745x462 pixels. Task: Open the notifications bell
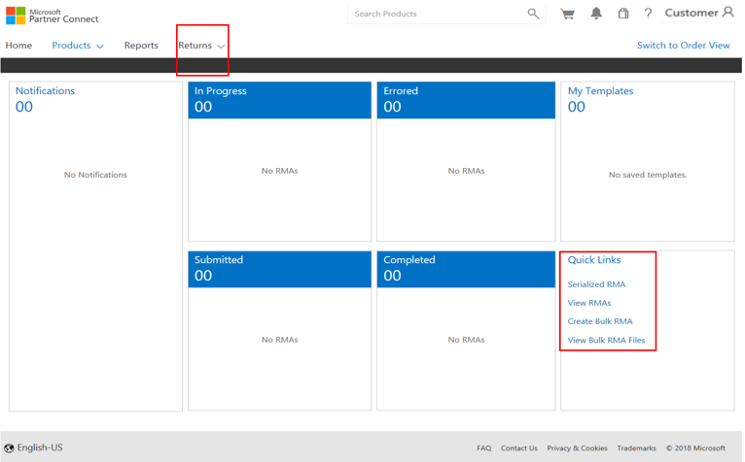tap(596, 14)
